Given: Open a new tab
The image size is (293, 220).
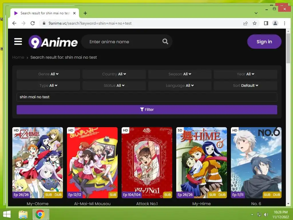Looking at the screenshot, I should pos(85,13).
